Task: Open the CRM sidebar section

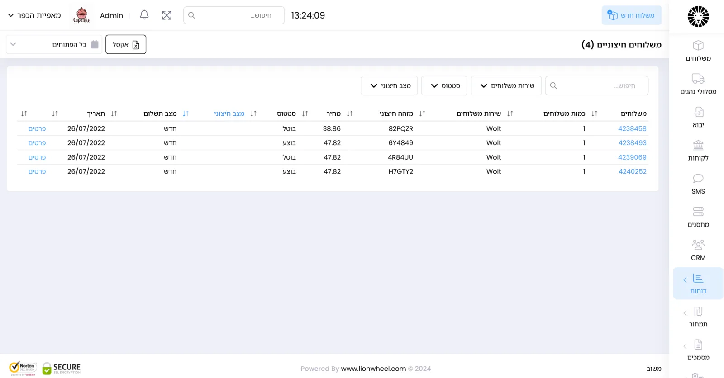Action: (x=698, y=250)
